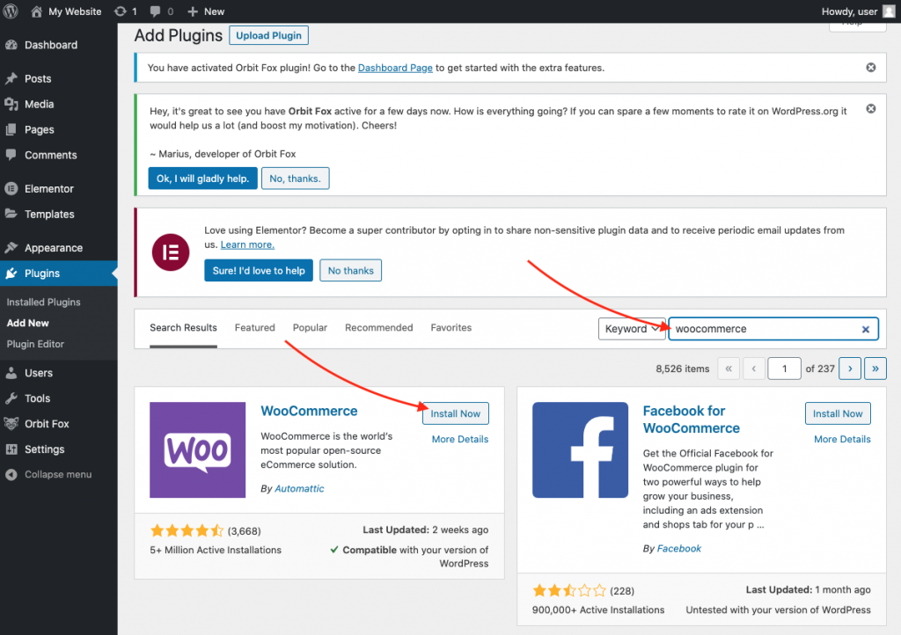Switch to the Search Results tab
Viewport: 901px width, 635px height.
click(x=183, y=328)
